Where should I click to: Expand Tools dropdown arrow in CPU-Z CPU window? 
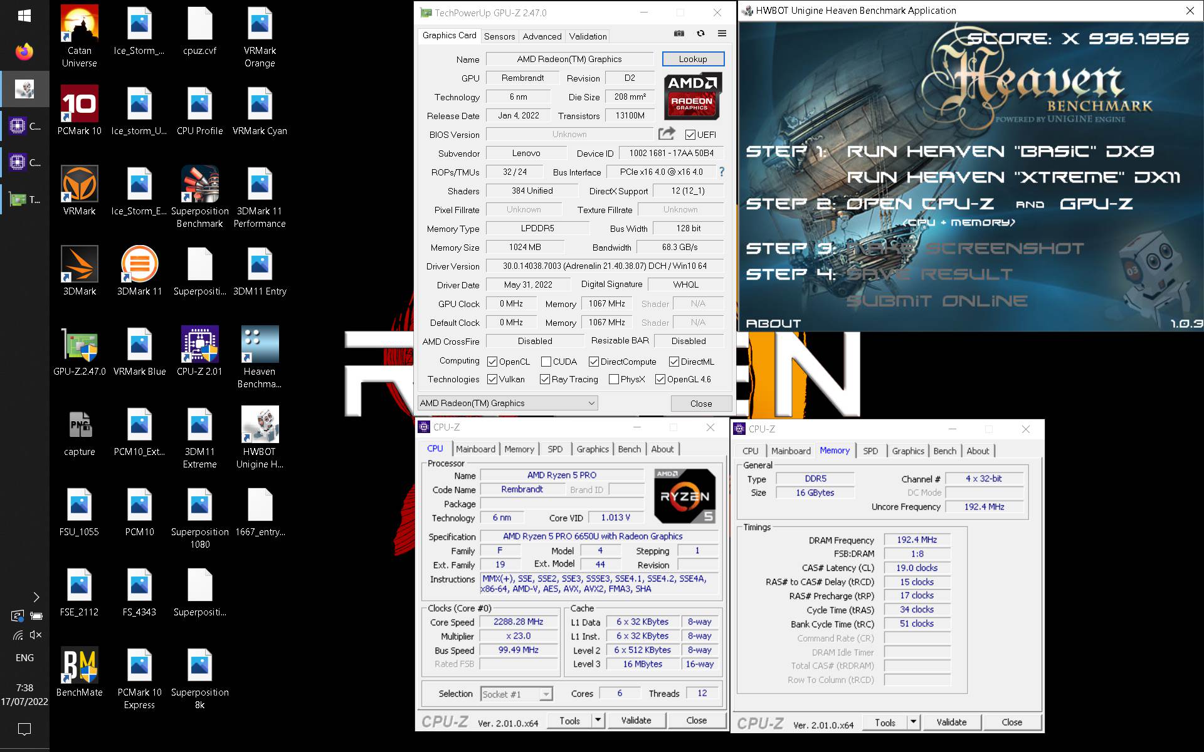point(598,720)
